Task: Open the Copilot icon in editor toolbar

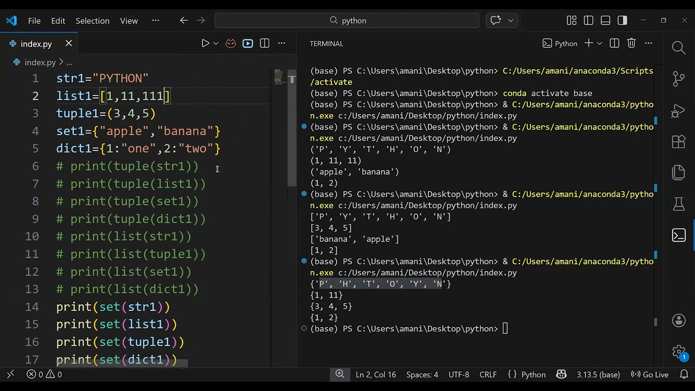Action: point(231,43)
